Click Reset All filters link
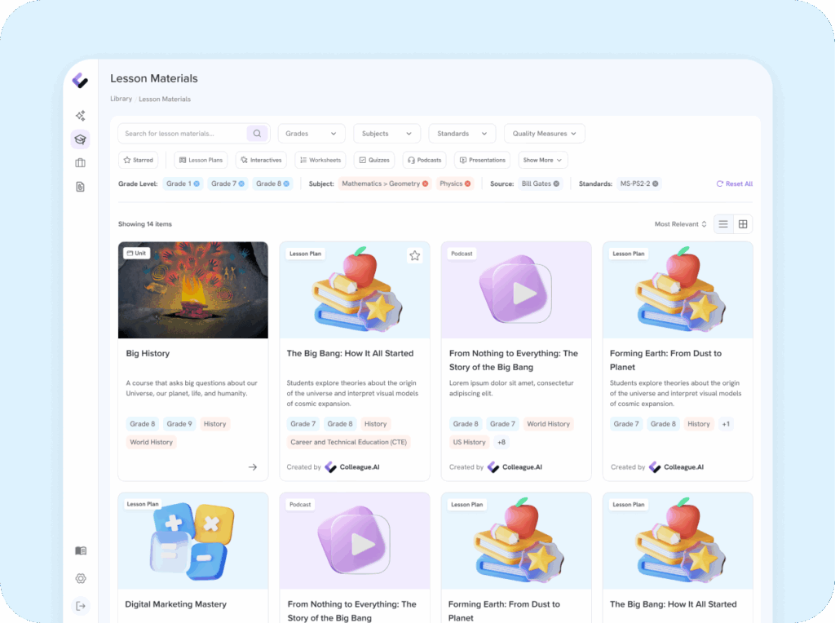This screenshot has height=623, width=835. 734,184
